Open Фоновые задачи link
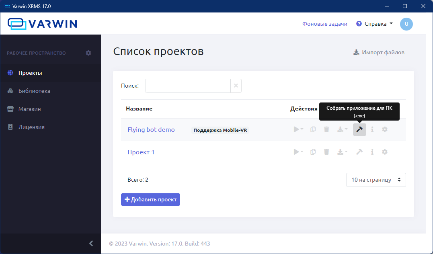433x254 pixels. pyautogui.click(x=325, y=24)
